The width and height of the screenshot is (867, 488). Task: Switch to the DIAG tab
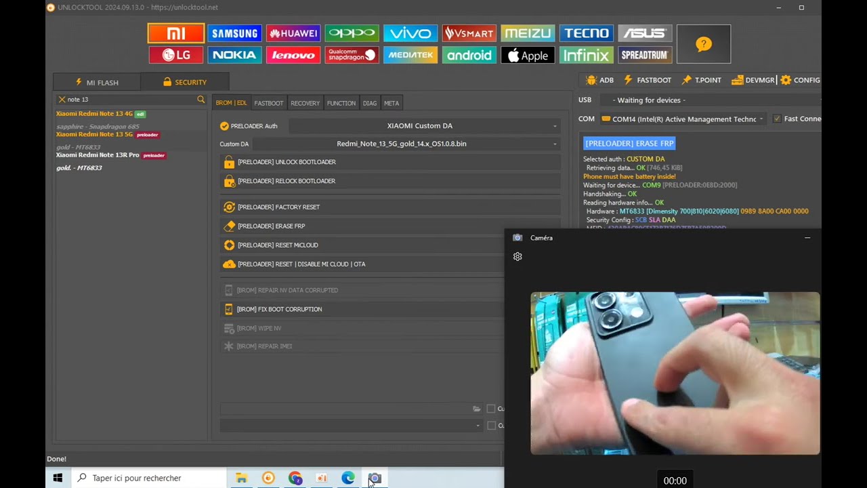(370, 103)
